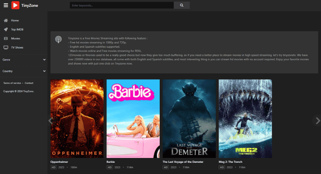The width and height of the screenshot is (321, 174).
Task: Select the TV Shows menu item
Action: click(x=18, y=47)
